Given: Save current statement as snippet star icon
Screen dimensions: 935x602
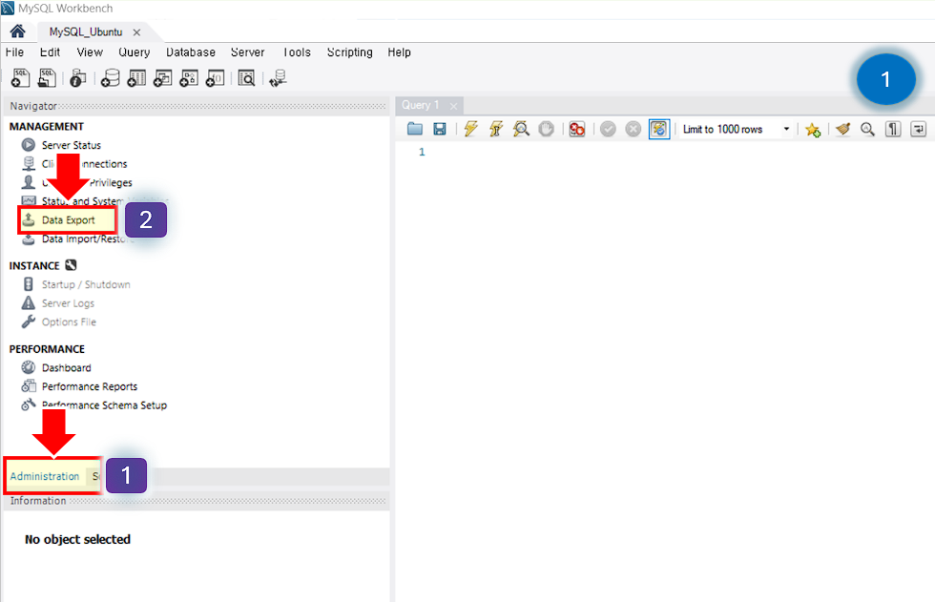Looking at the screenshot, I should 813,129.
